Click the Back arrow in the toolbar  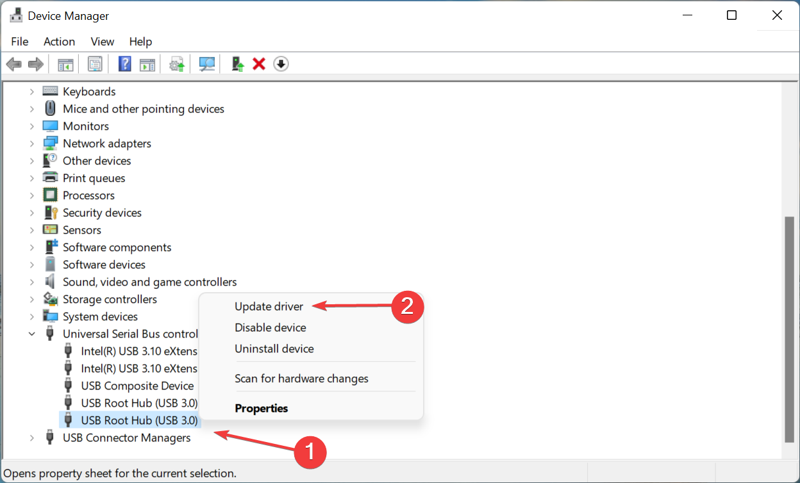pos(13,64)
